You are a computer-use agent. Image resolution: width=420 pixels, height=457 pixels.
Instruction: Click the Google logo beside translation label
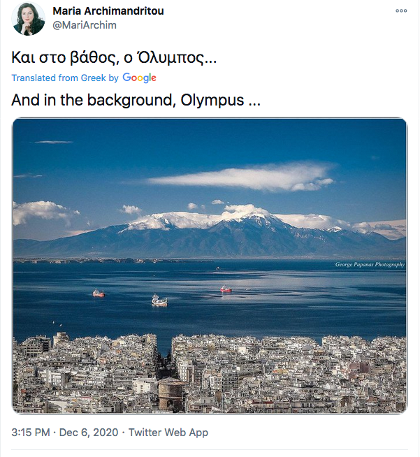click(x=139, y=78)
